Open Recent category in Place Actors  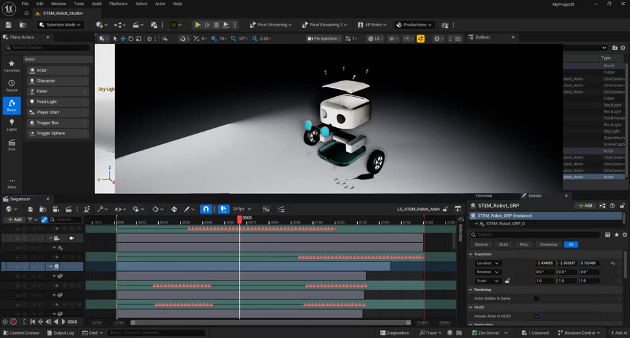point(12,86)
